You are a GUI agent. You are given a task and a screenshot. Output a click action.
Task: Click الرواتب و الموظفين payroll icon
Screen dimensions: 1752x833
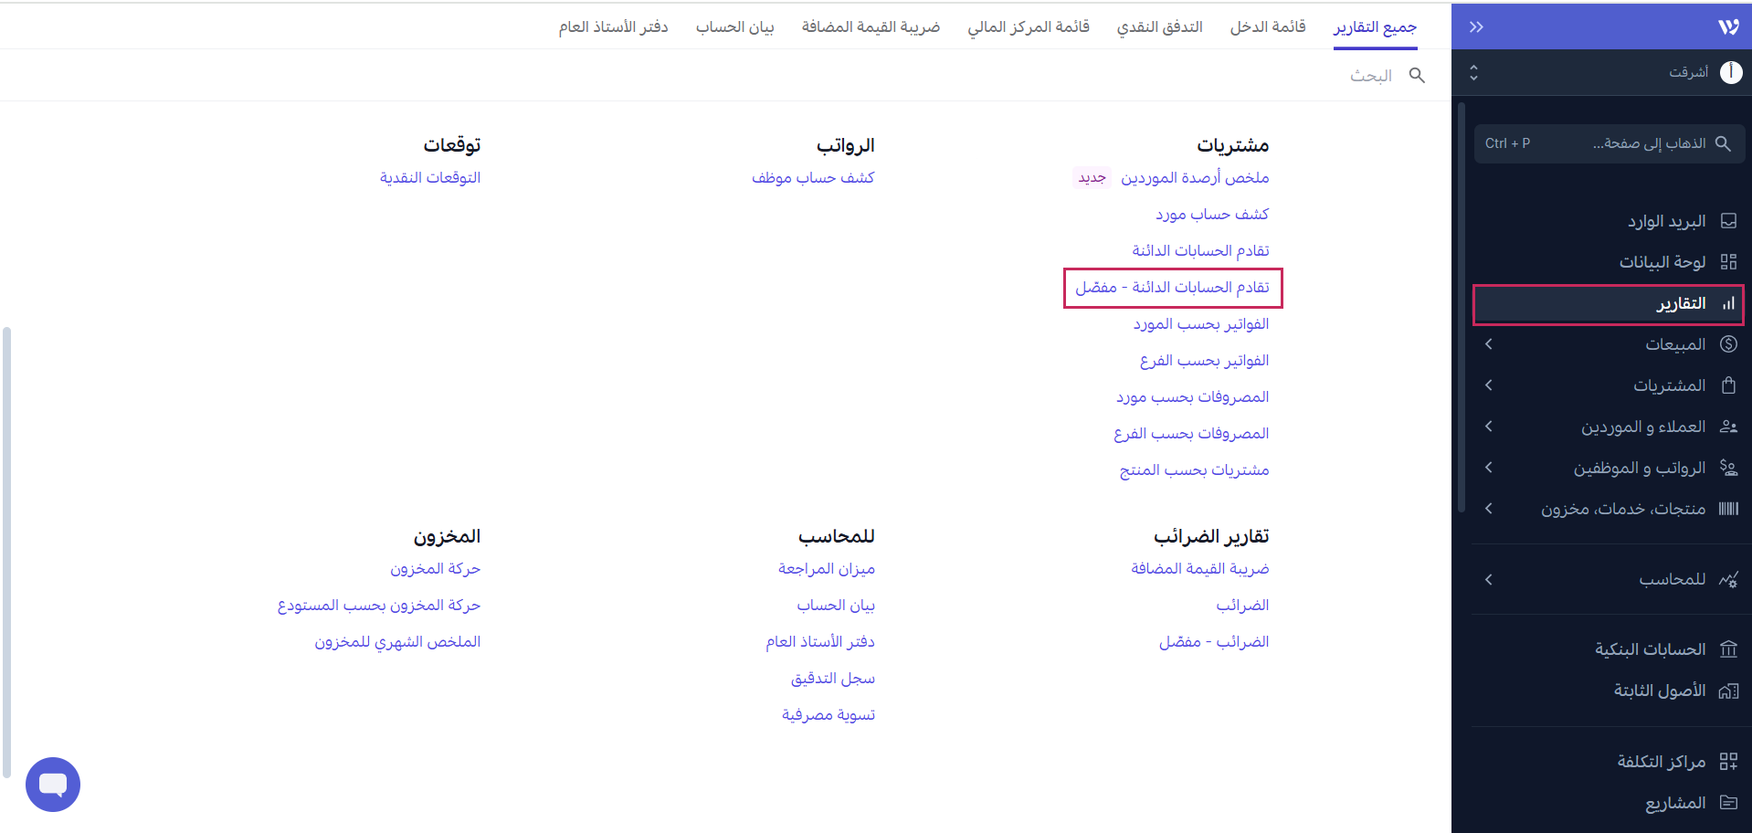point(1728,468)
